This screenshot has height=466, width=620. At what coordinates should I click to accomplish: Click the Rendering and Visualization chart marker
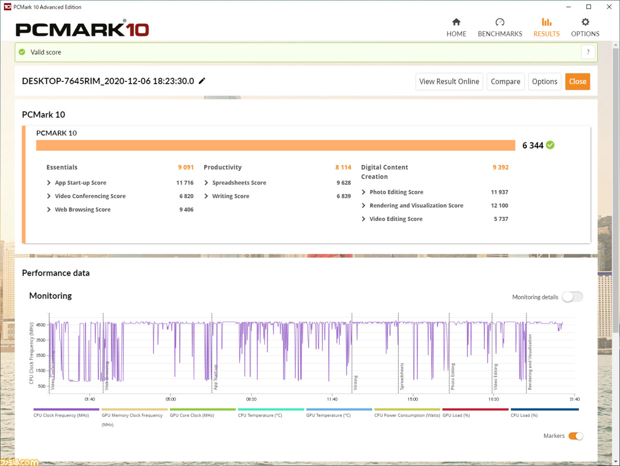click(530, 362)
